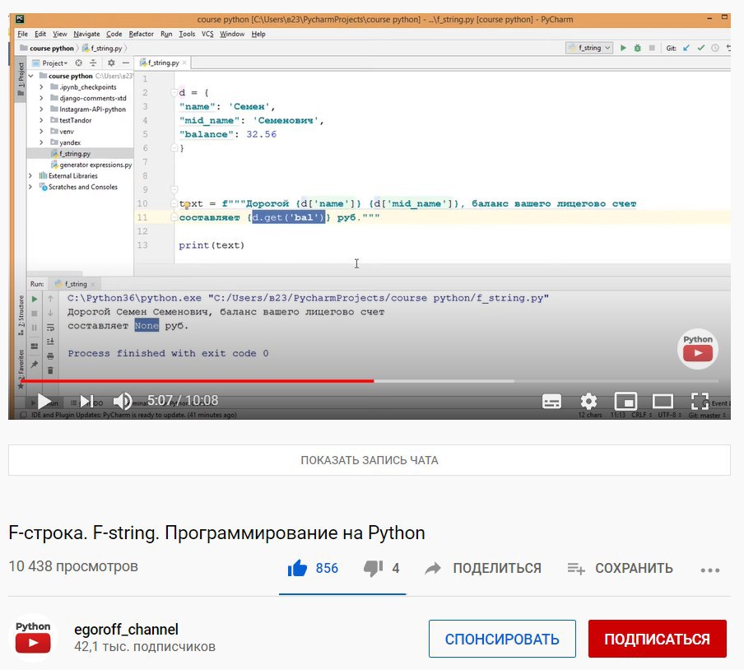Skip to the next video

86,402
